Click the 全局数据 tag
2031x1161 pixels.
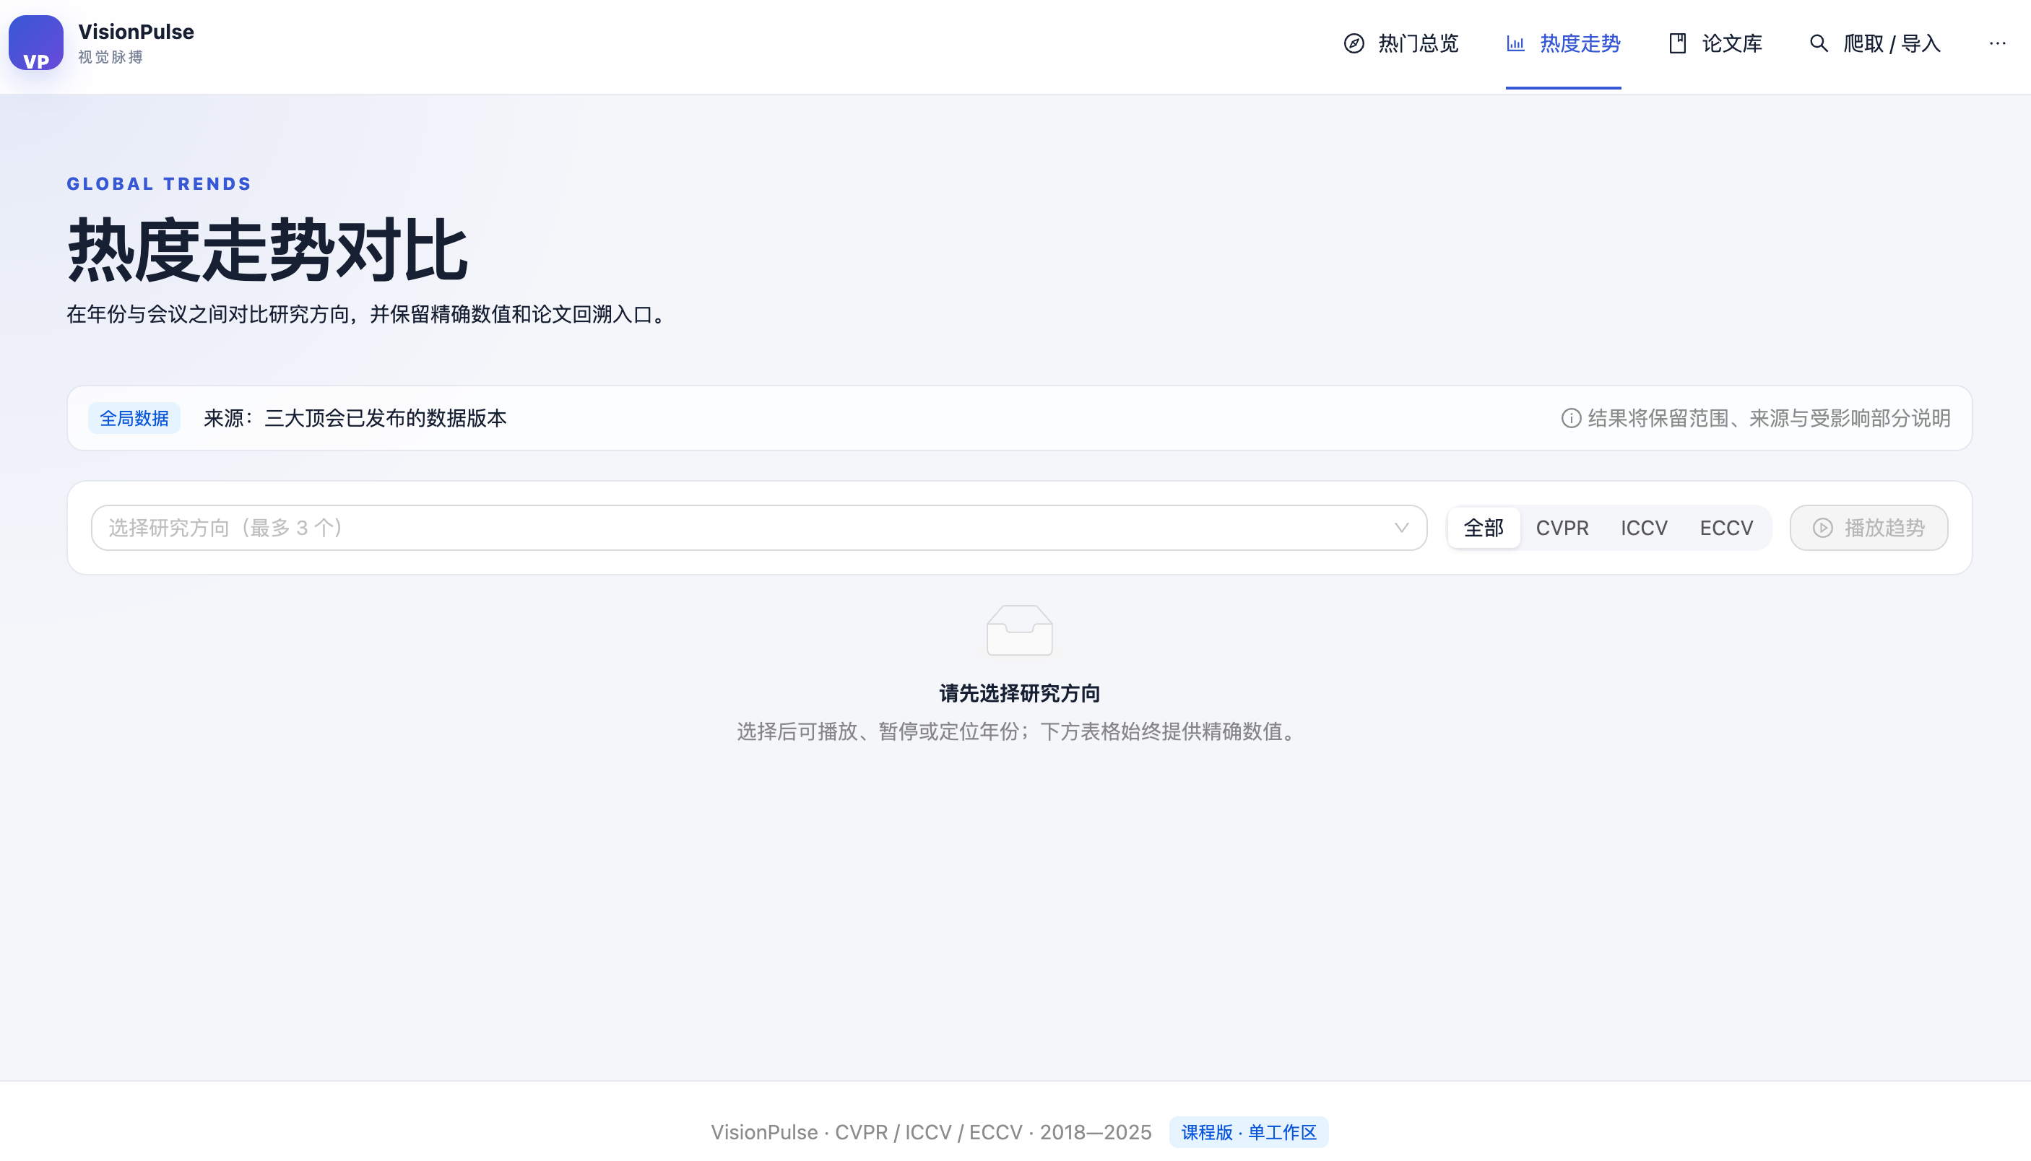[134, 418]
